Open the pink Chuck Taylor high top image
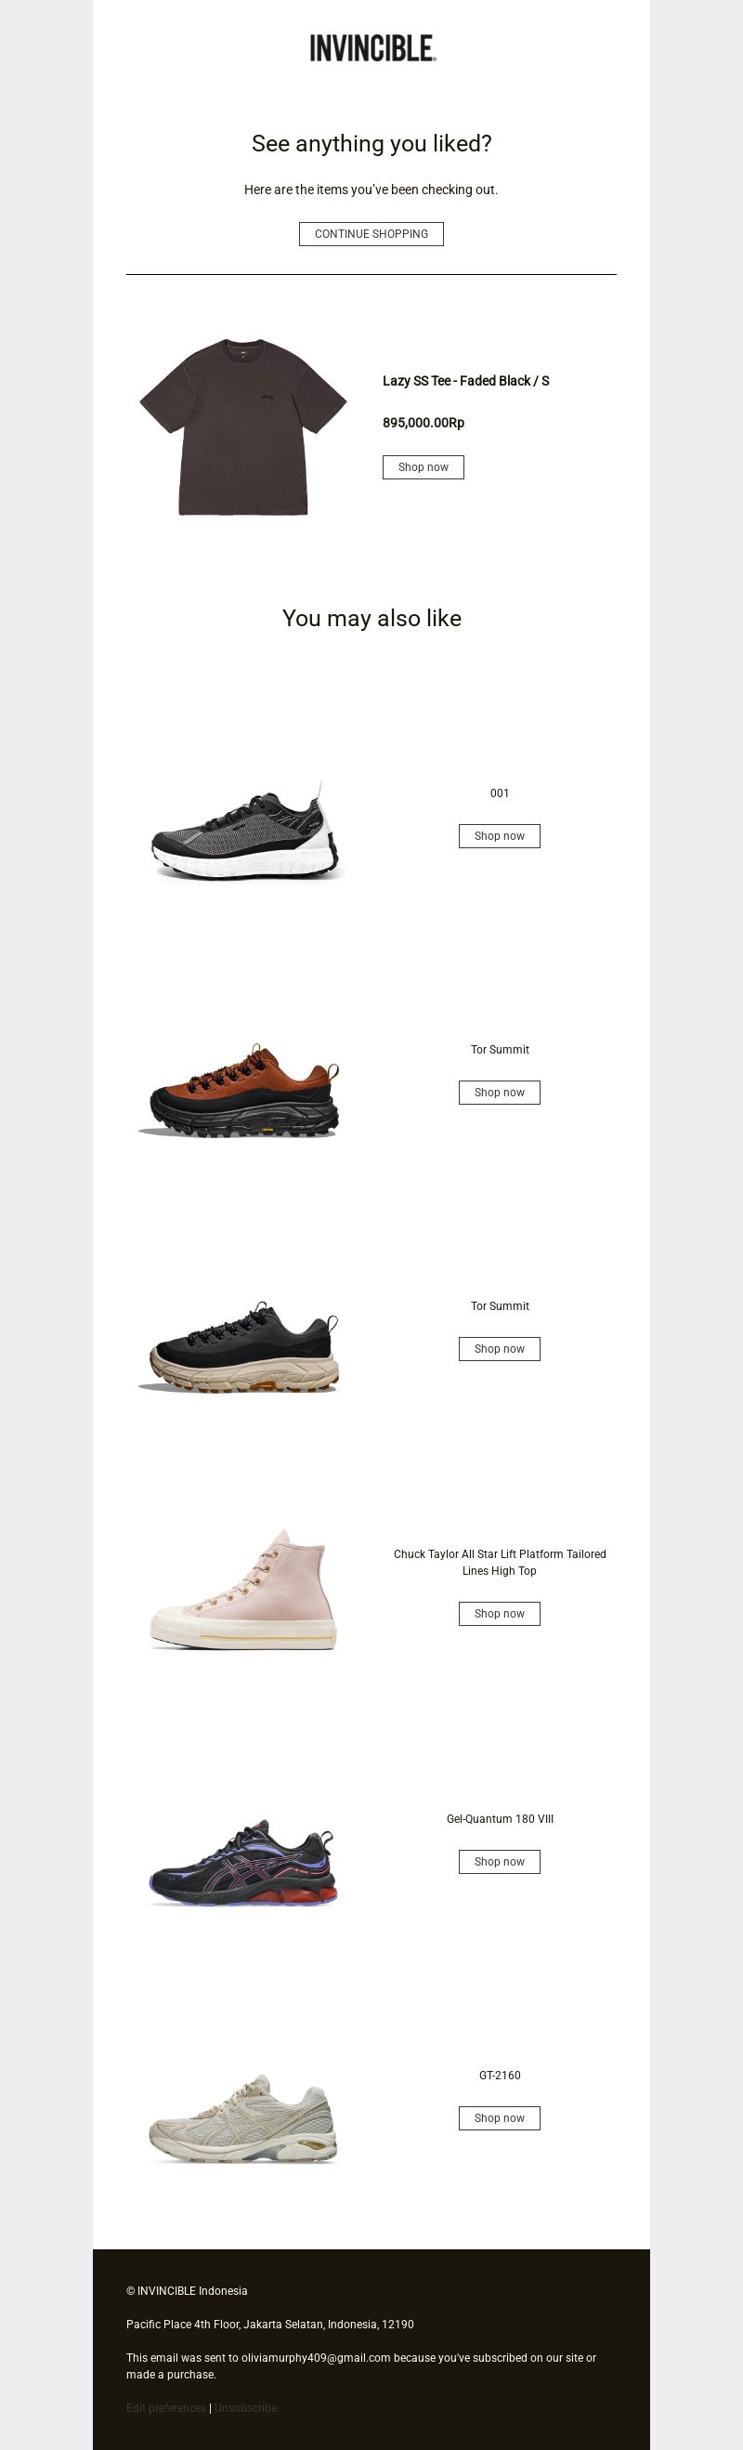 [242, 1590]
